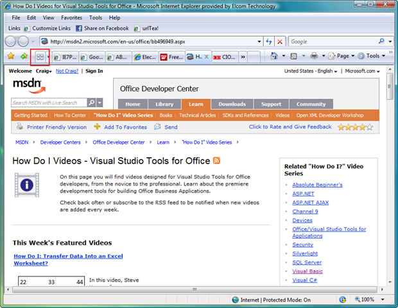
Task: Click the Refresh page icon
Action: (x=269, y=42)
